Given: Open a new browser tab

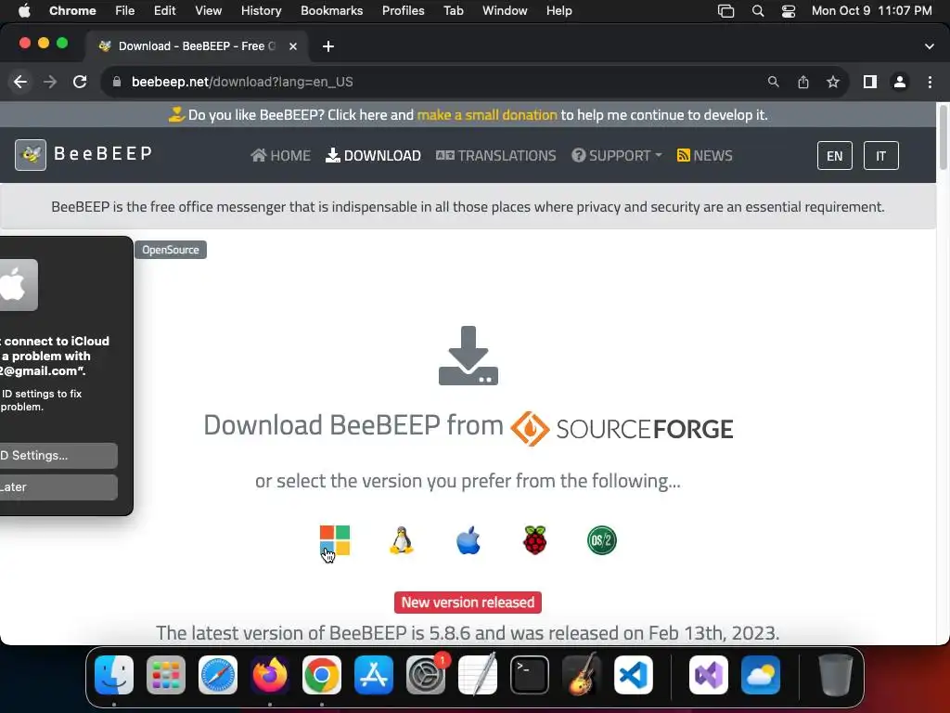Looking at the screenshot, I should pyautogui.click(x=328, y=46).
